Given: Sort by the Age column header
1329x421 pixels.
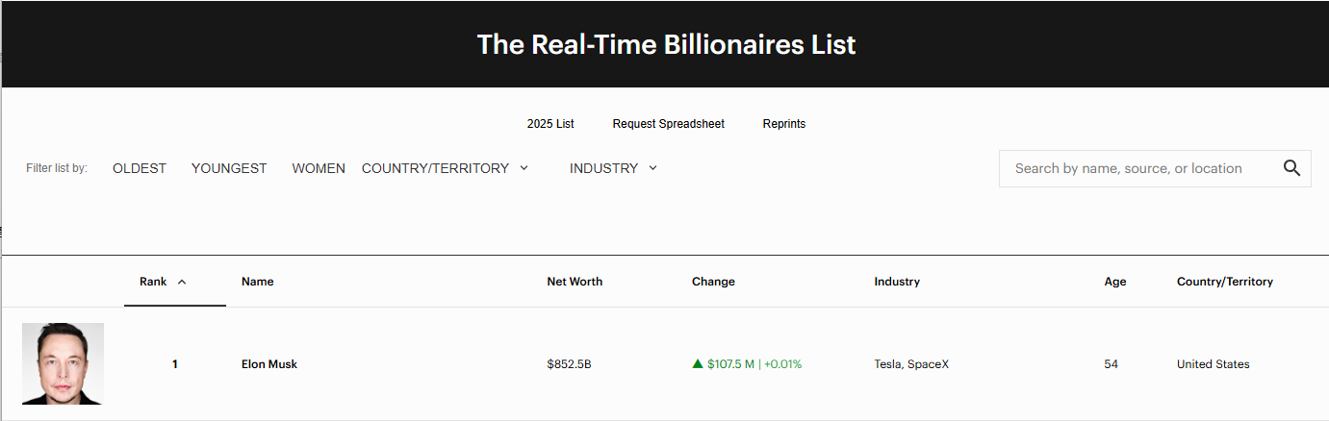Looking at the screenshot, I should pyautogui.click(x=1115, y=282).
